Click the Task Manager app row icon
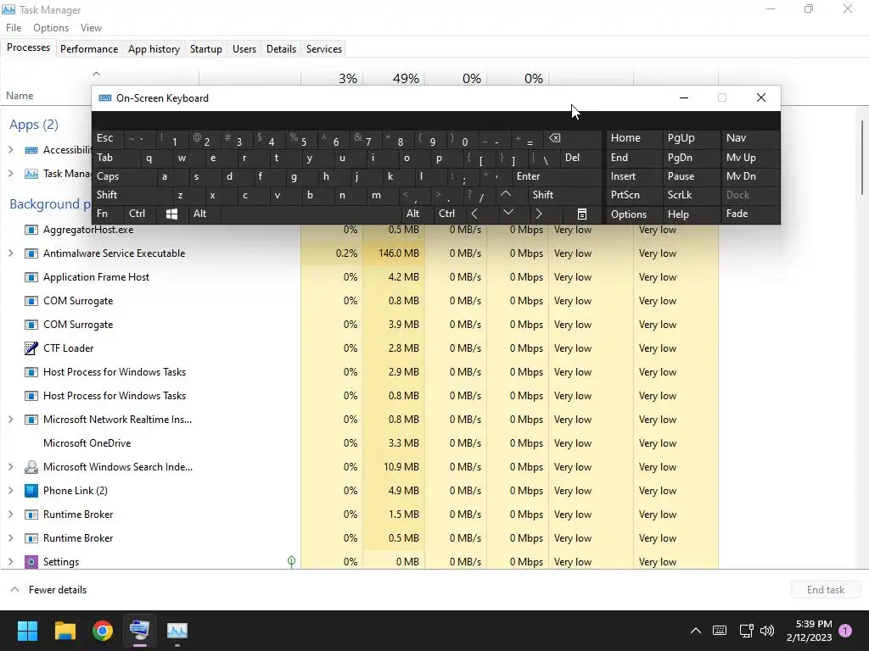This screenshot has width=869, height=651. tap(31, 174)
